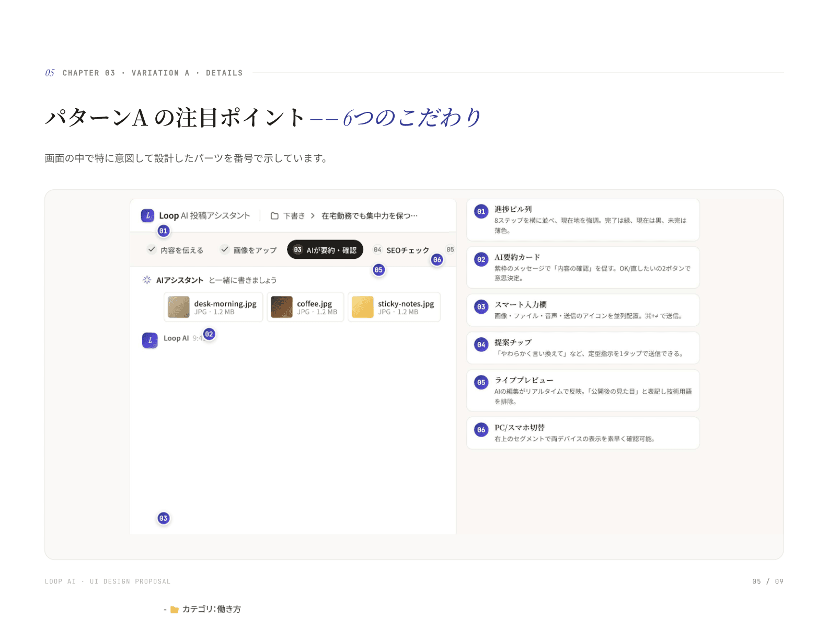Select the coffee.jpg file name
The image size is (828, 640).
click(x=315, y=303)
